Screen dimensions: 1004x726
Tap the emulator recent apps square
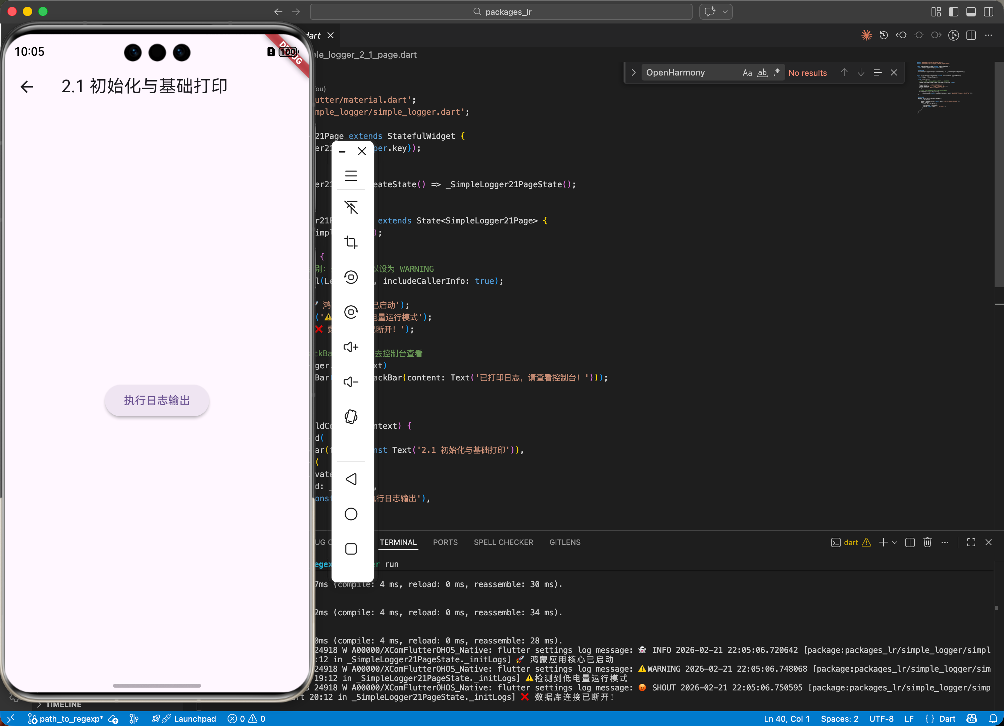click(351, 549)
